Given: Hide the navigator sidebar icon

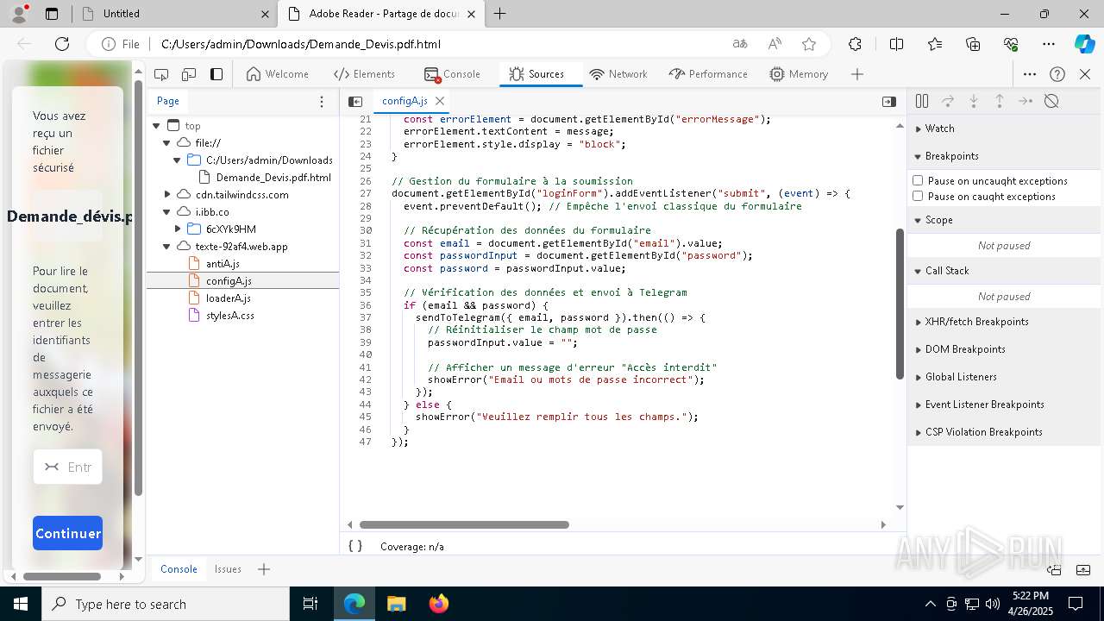Looking at the screenshot, I should coord(354,101).
